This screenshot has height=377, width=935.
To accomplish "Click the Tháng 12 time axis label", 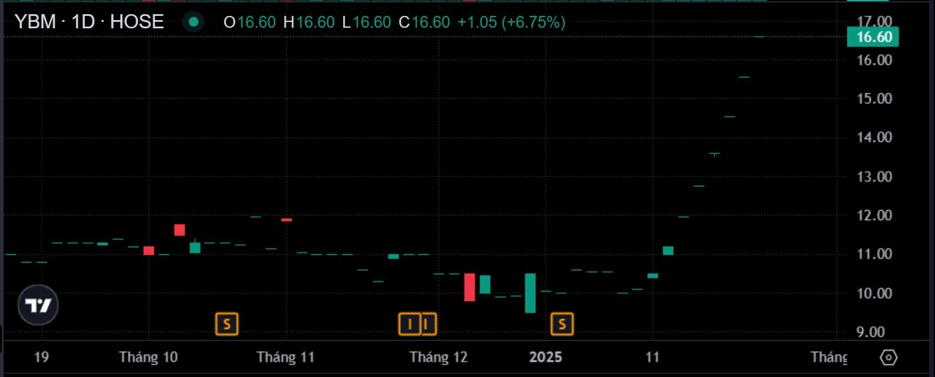I will 439,357.
